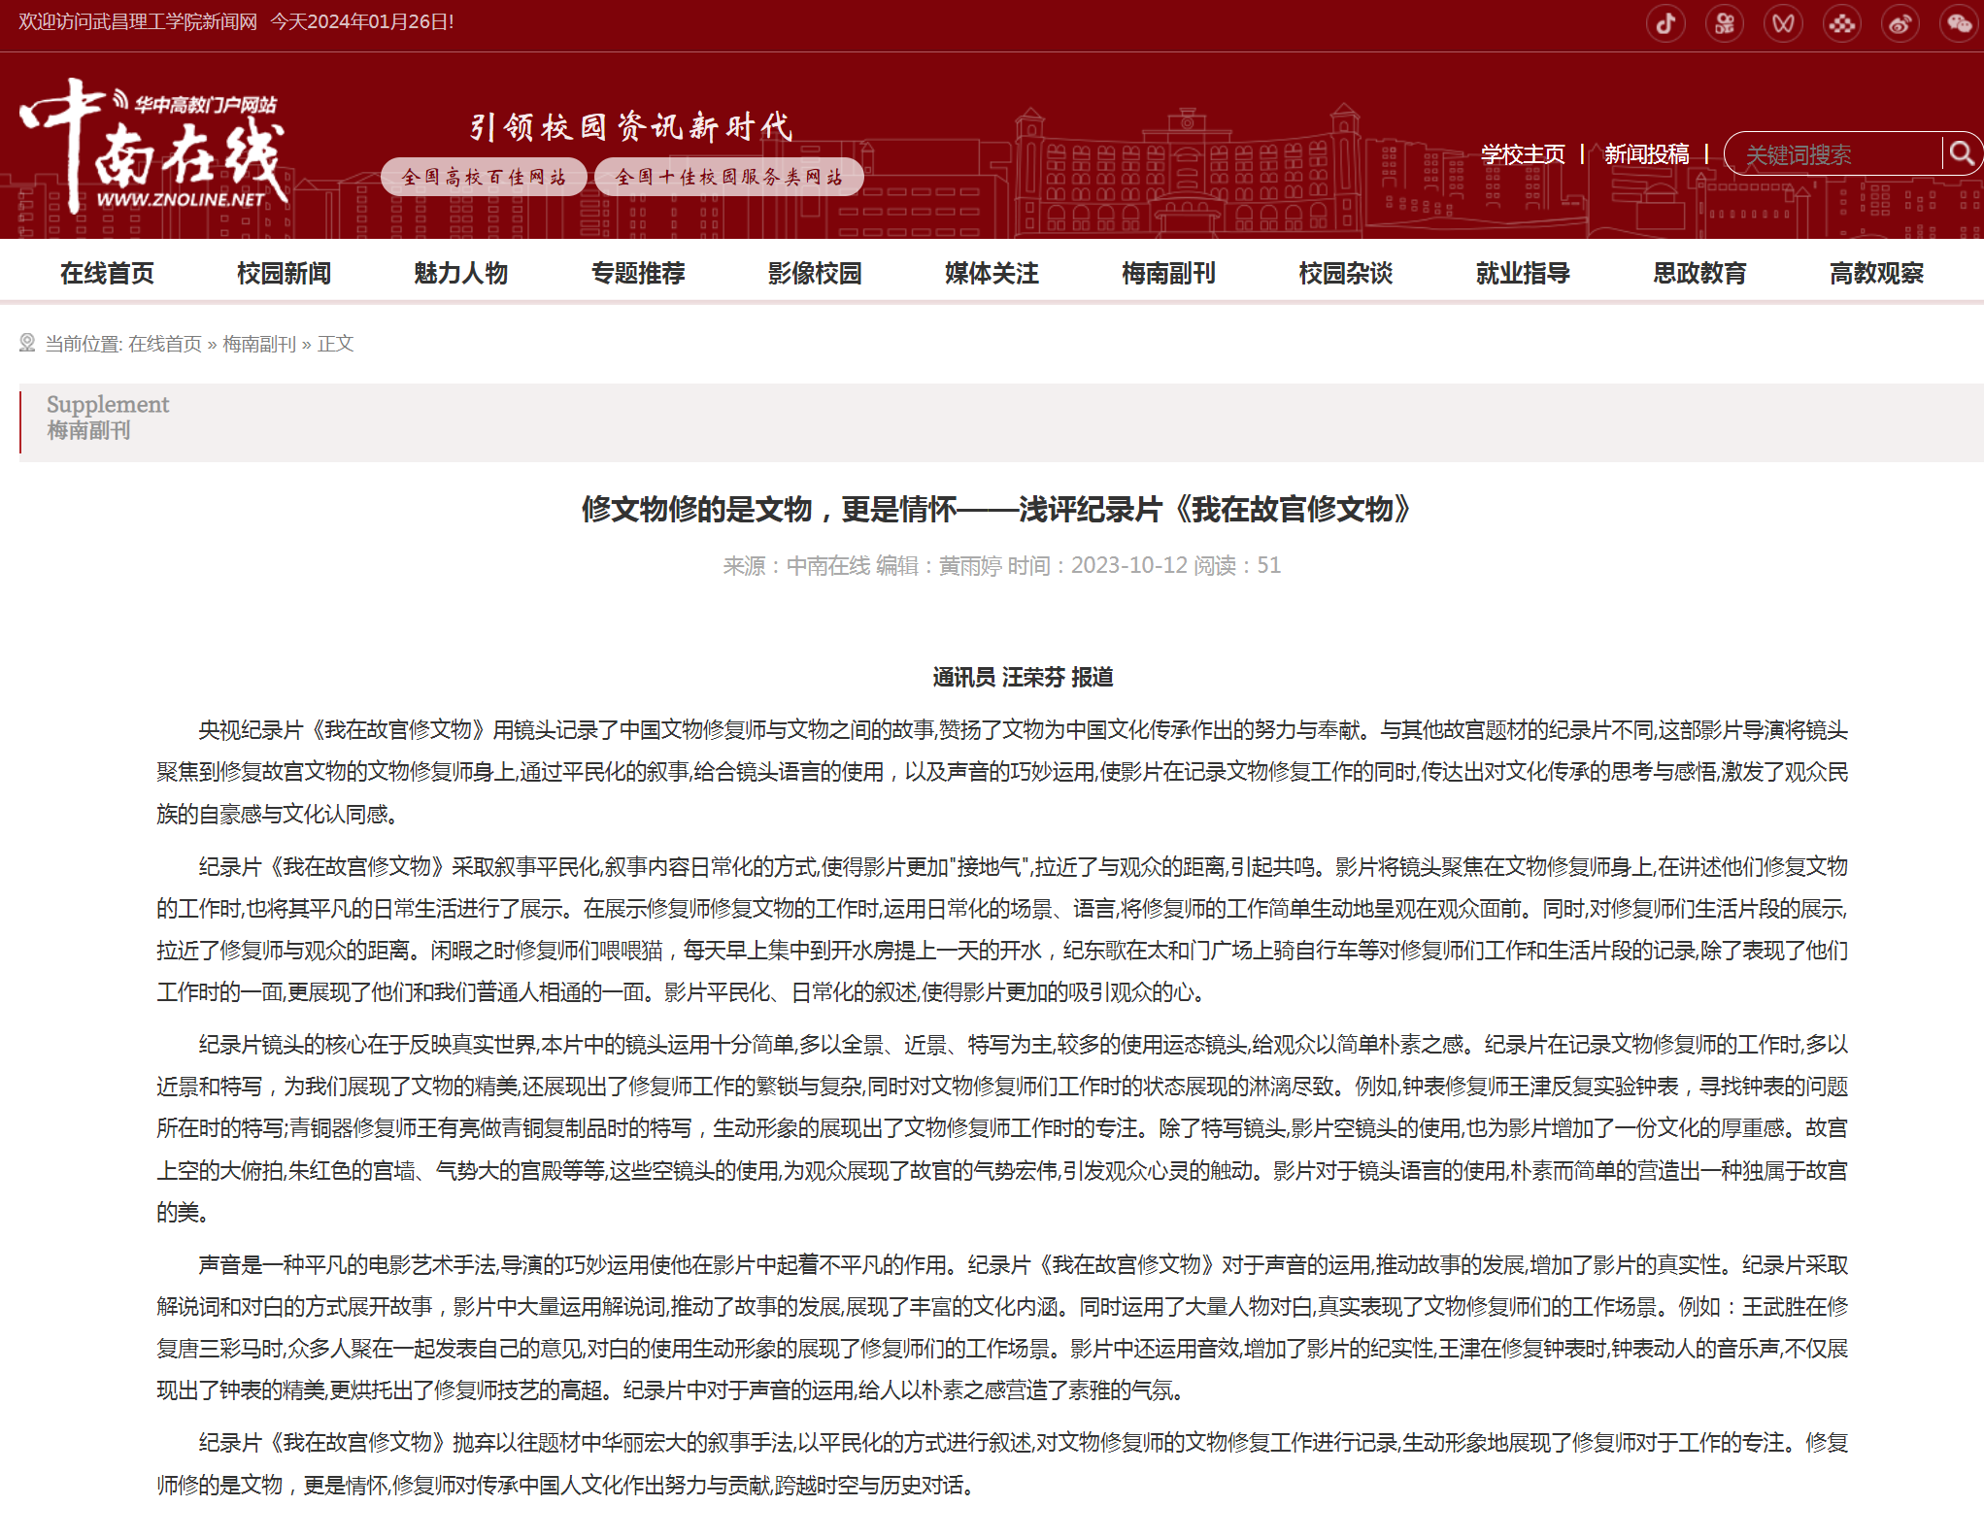
Task: Open the 校园新闻 menu item
Action: tap(284, 273)
